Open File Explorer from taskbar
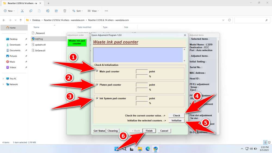 [x=140, y=149]
